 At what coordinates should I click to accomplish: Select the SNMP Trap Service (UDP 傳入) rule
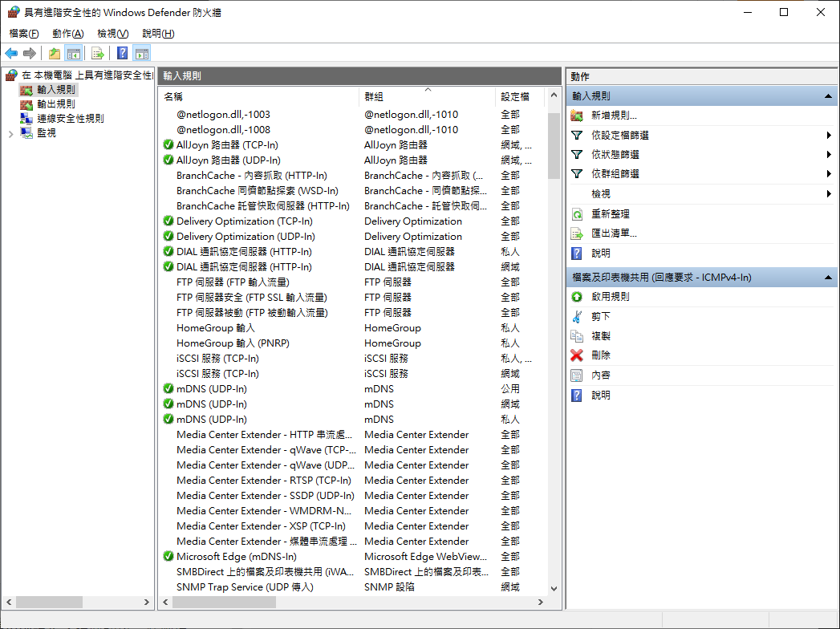245,586
